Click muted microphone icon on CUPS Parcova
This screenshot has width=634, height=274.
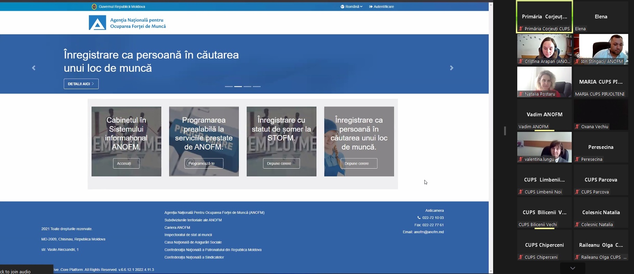(x=577, y=192)
